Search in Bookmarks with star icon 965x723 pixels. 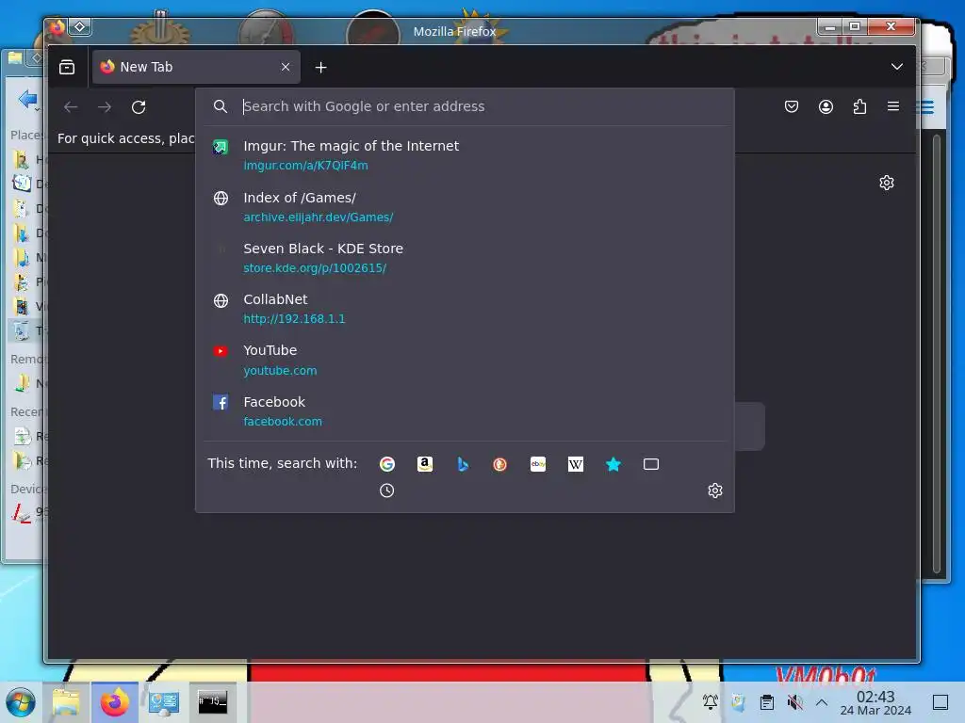coord(613,464)
